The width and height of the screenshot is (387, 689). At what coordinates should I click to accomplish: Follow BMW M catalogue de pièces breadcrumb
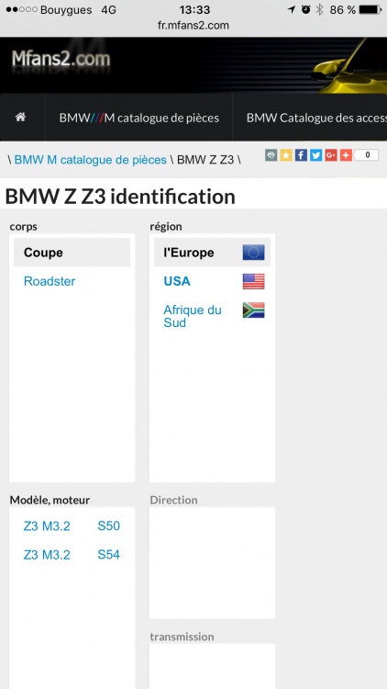point(91,160)
